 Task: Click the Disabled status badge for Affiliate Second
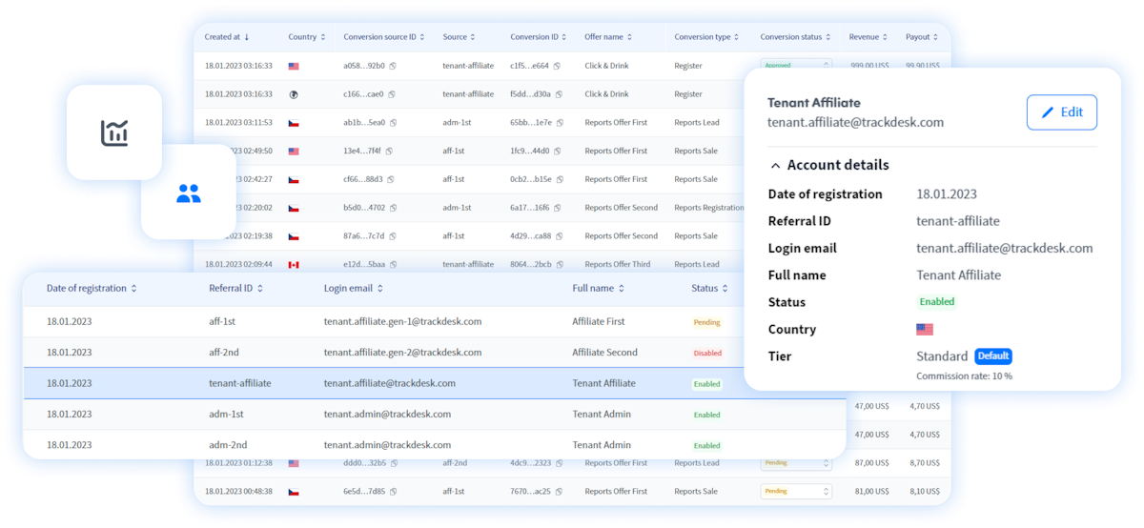click(x=707, y=353)
